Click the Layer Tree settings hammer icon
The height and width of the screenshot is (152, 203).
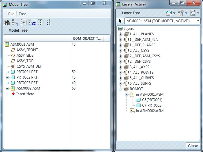click(x=181, y=13)
